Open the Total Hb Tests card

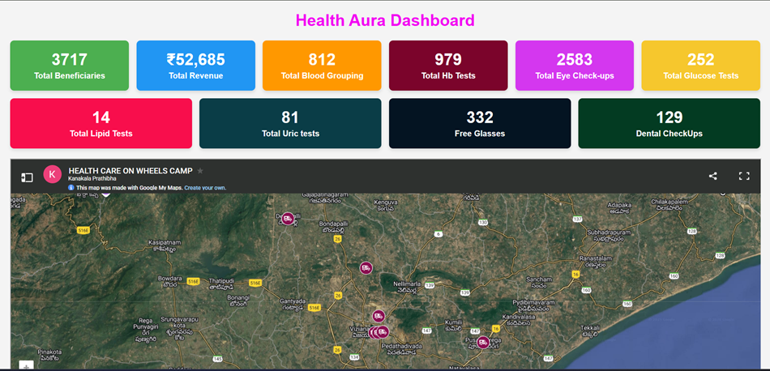pos(448,66)
